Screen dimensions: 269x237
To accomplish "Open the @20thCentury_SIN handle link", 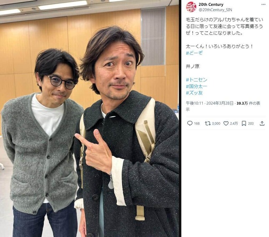I will pos(215,10).
